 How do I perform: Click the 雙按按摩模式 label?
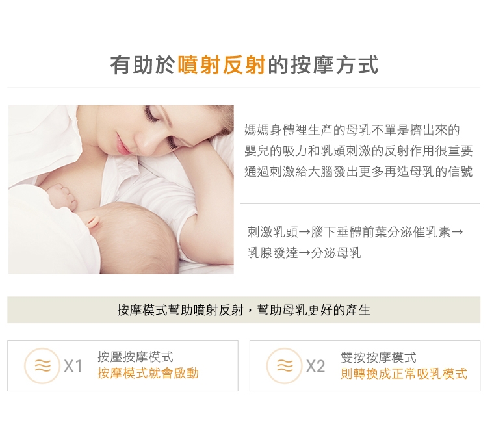point(378,357)
